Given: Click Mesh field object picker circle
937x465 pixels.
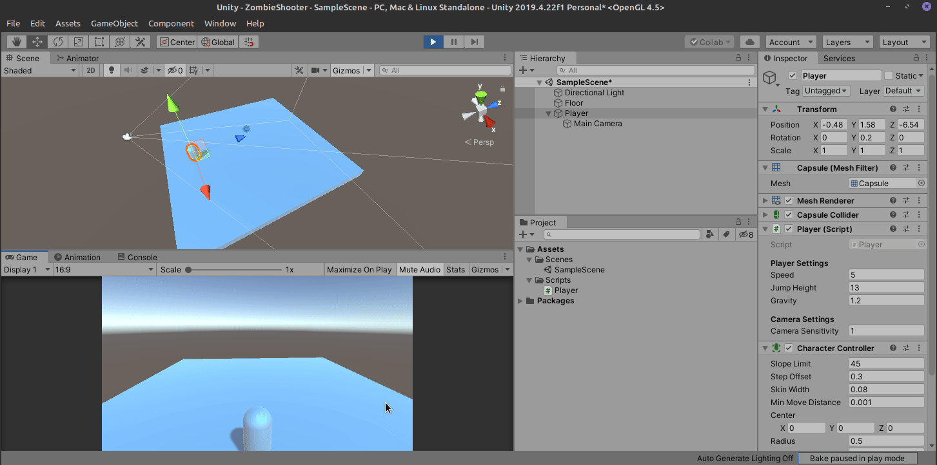Looking at the screenshot, I should pos(921,184).
